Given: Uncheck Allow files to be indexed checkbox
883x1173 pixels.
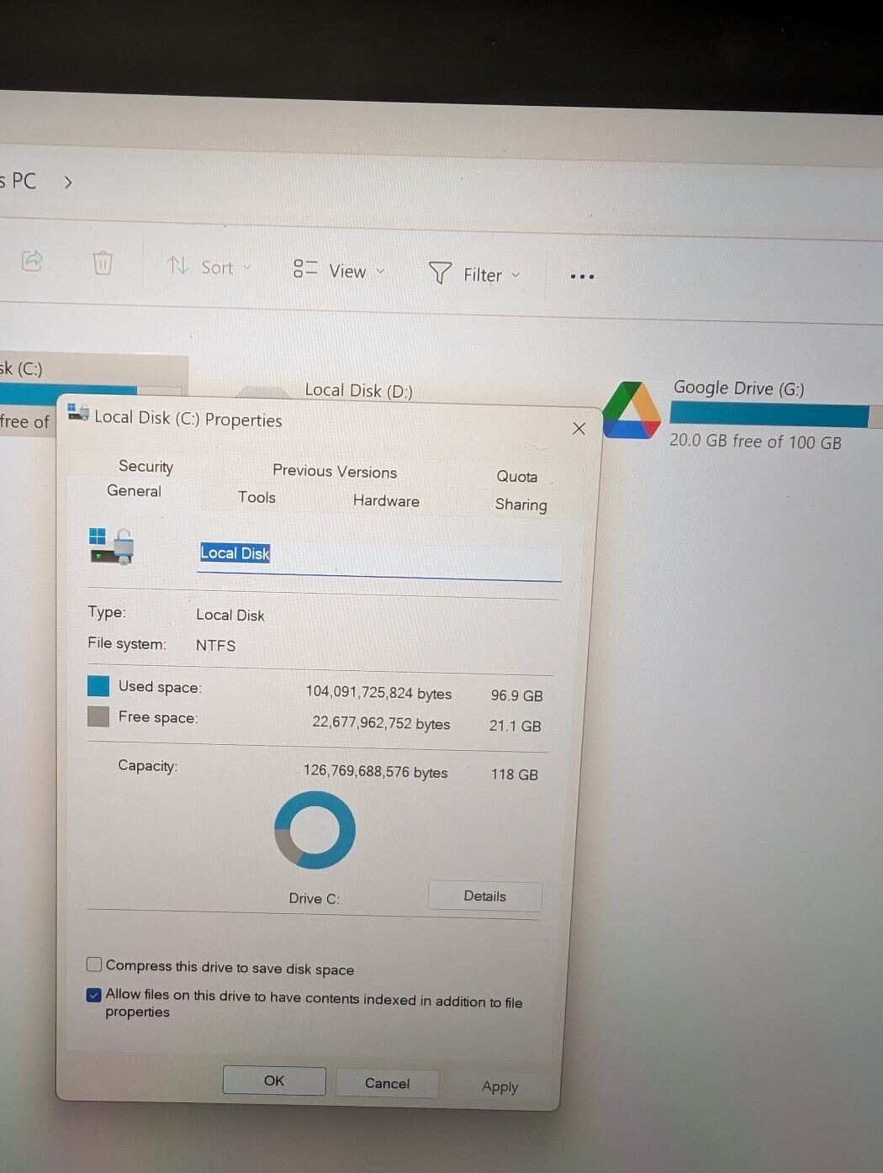Looking at the screenshot, I should 94,996.
